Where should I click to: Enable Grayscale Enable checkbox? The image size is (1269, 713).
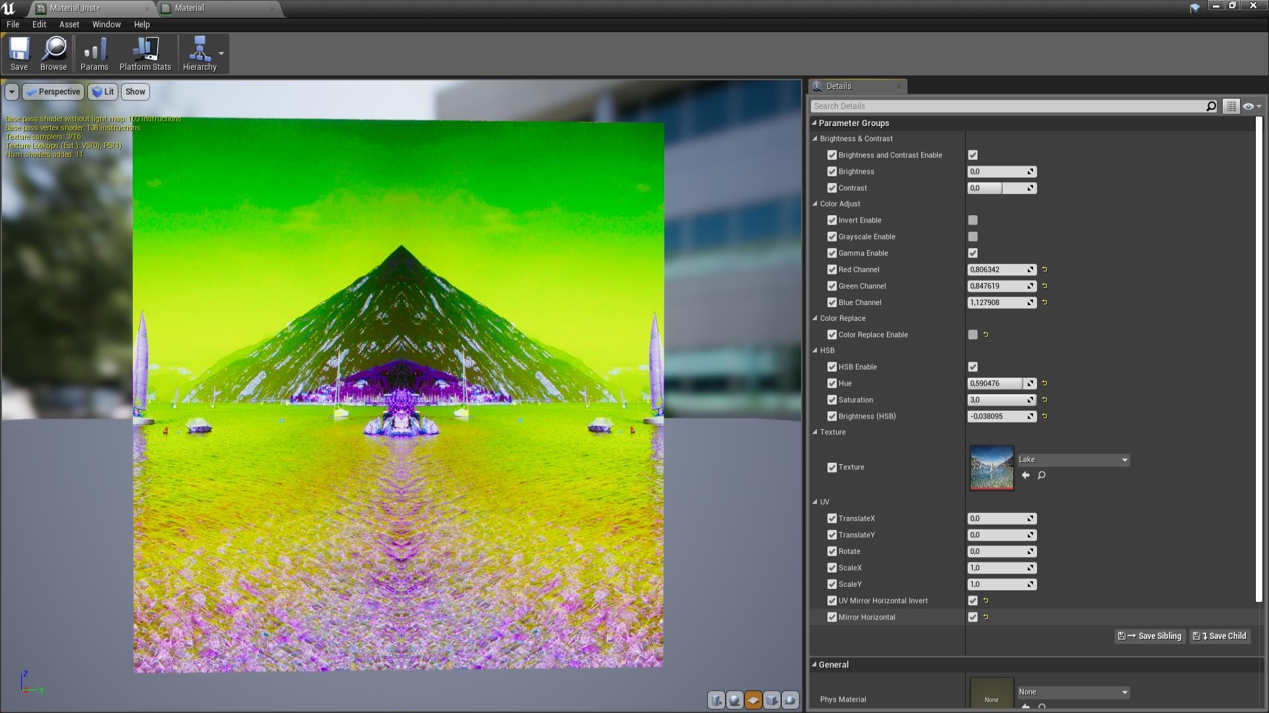tap(972, 236)
